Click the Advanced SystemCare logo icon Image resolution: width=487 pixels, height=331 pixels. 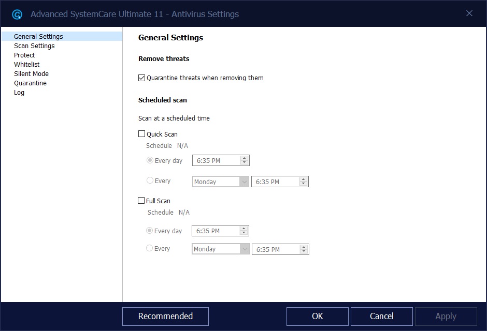click(x=17, y=14)
